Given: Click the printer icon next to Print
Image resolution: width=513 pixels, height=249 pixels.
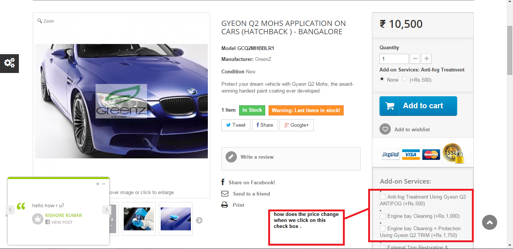Looking at the screenshot, I should pyautogui.click(x=225, y=205).
